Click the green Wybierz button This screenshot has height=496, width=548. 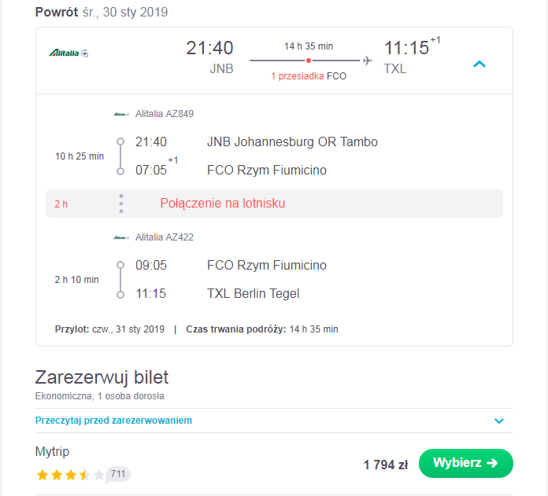tap(465, 463)
